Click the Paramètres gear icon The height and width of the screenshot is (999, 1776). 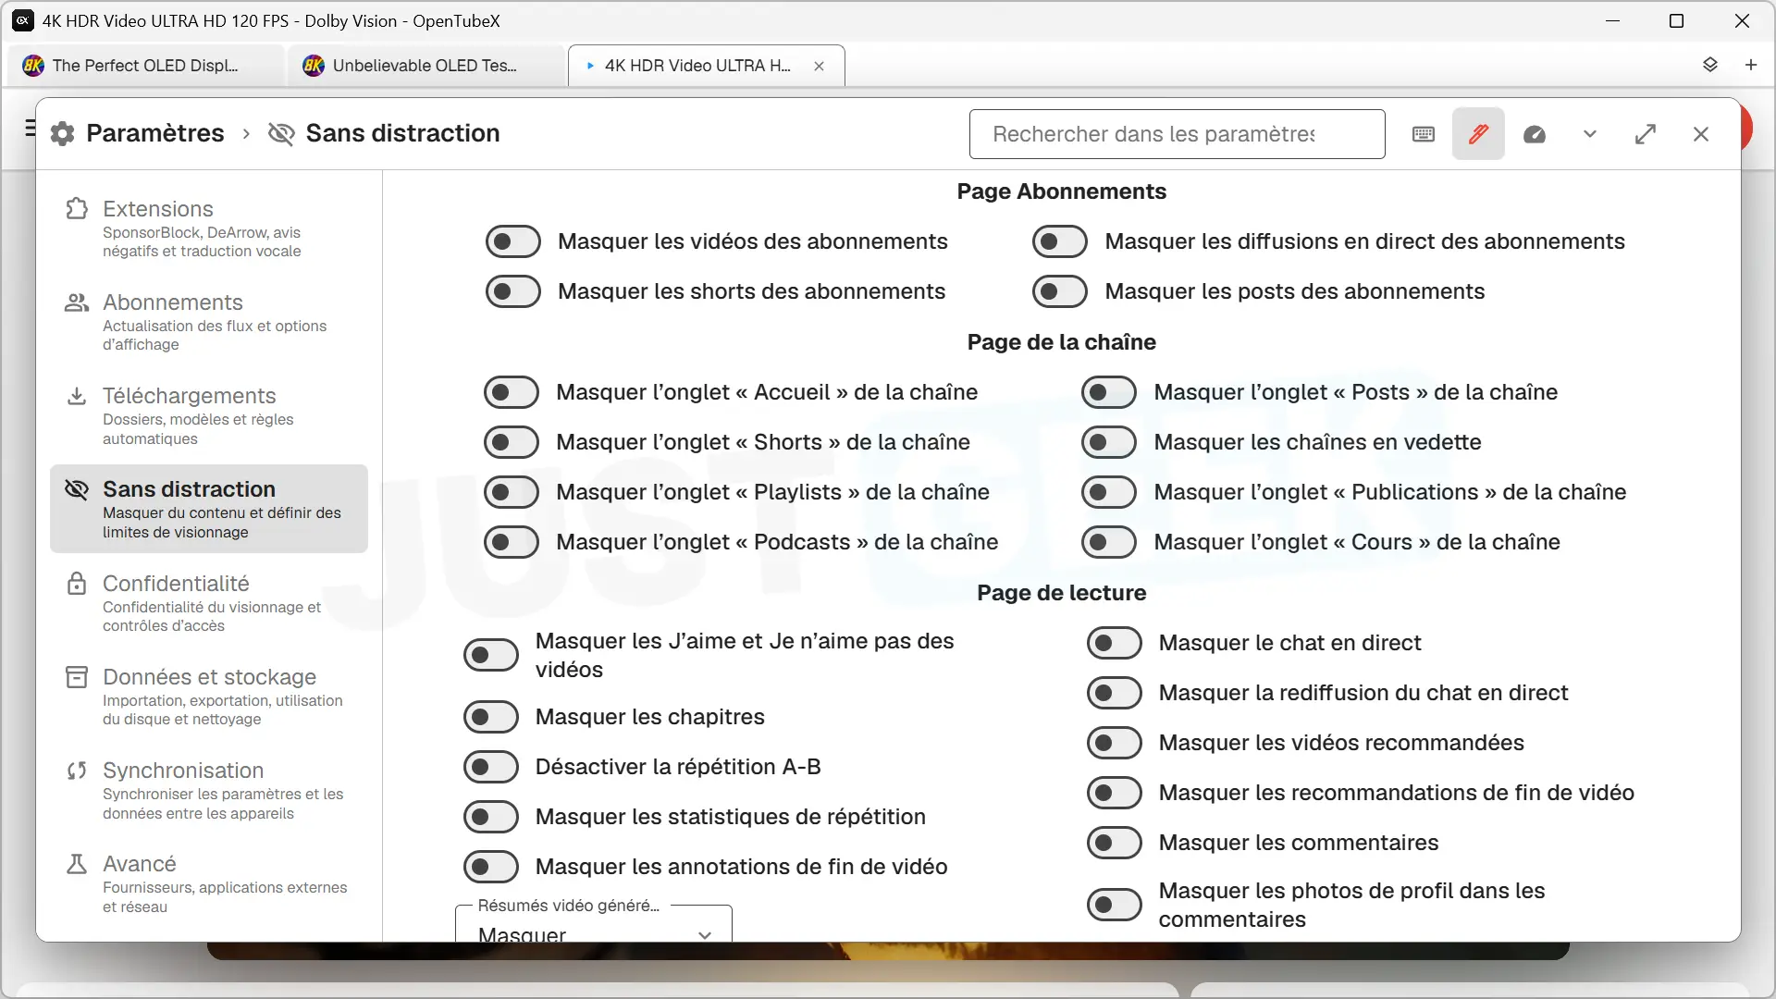pos(62,133)
